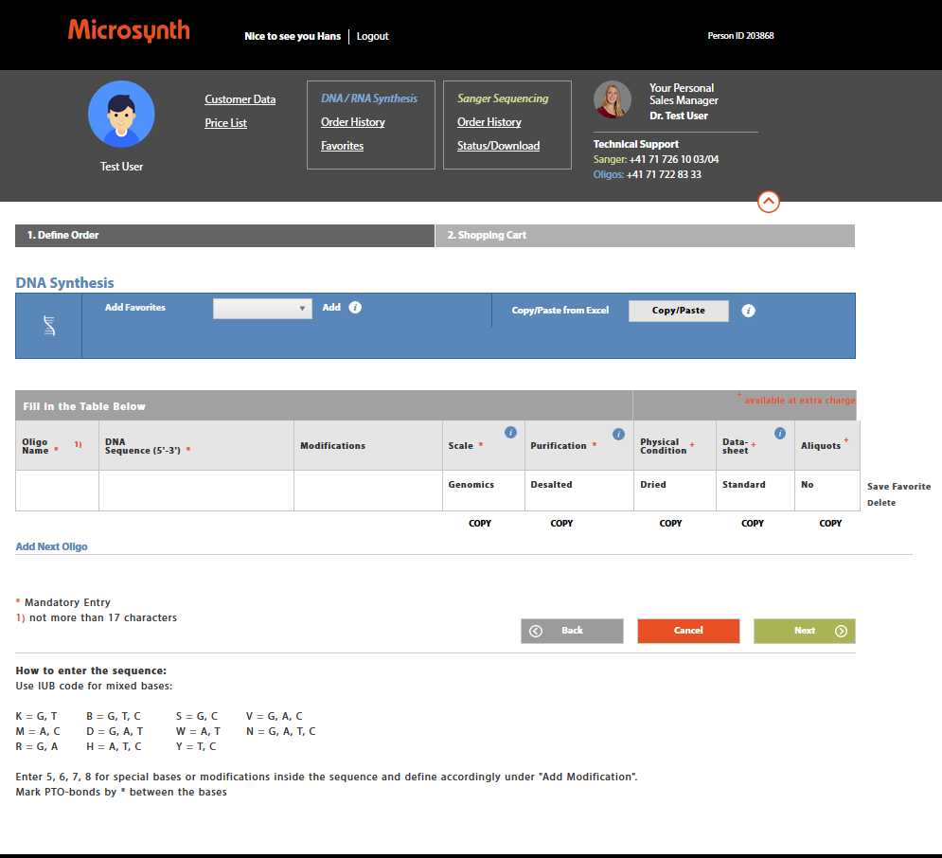Switch to the Shopping Cart step tab

[644, 236]
